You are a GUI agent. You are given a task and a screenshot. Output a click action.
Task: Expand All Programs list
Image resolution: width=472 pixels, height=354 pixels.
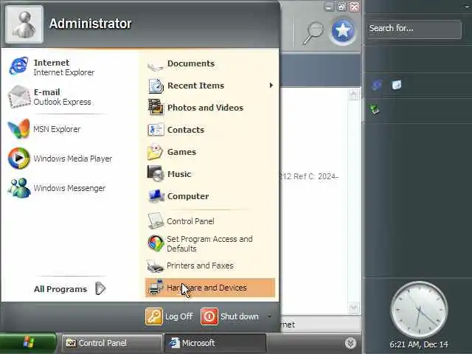[x=70, y=289]
